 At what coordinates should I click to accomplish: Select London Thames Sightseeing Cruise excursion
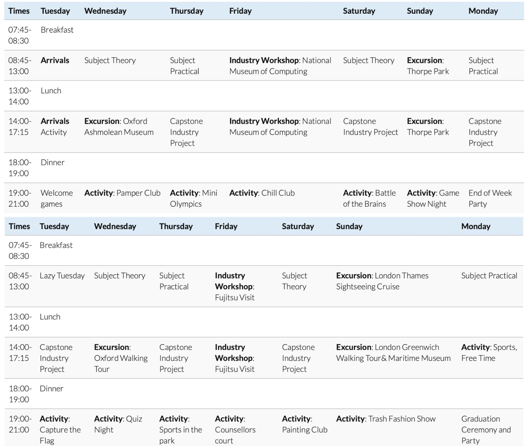382,281
